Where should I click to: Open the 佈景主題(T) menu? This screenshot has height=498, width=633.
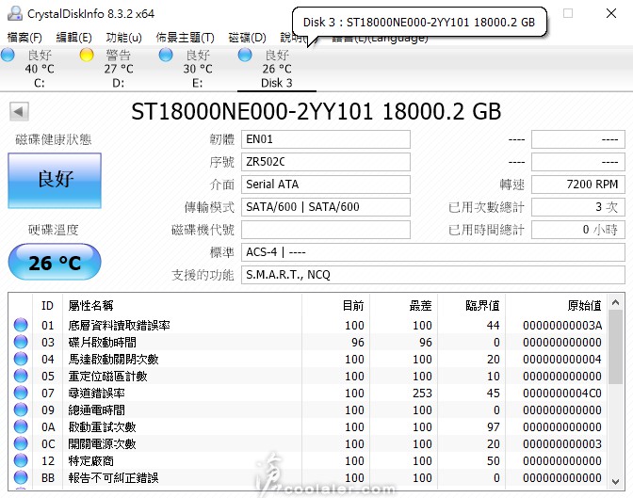[x=186, y=38]
